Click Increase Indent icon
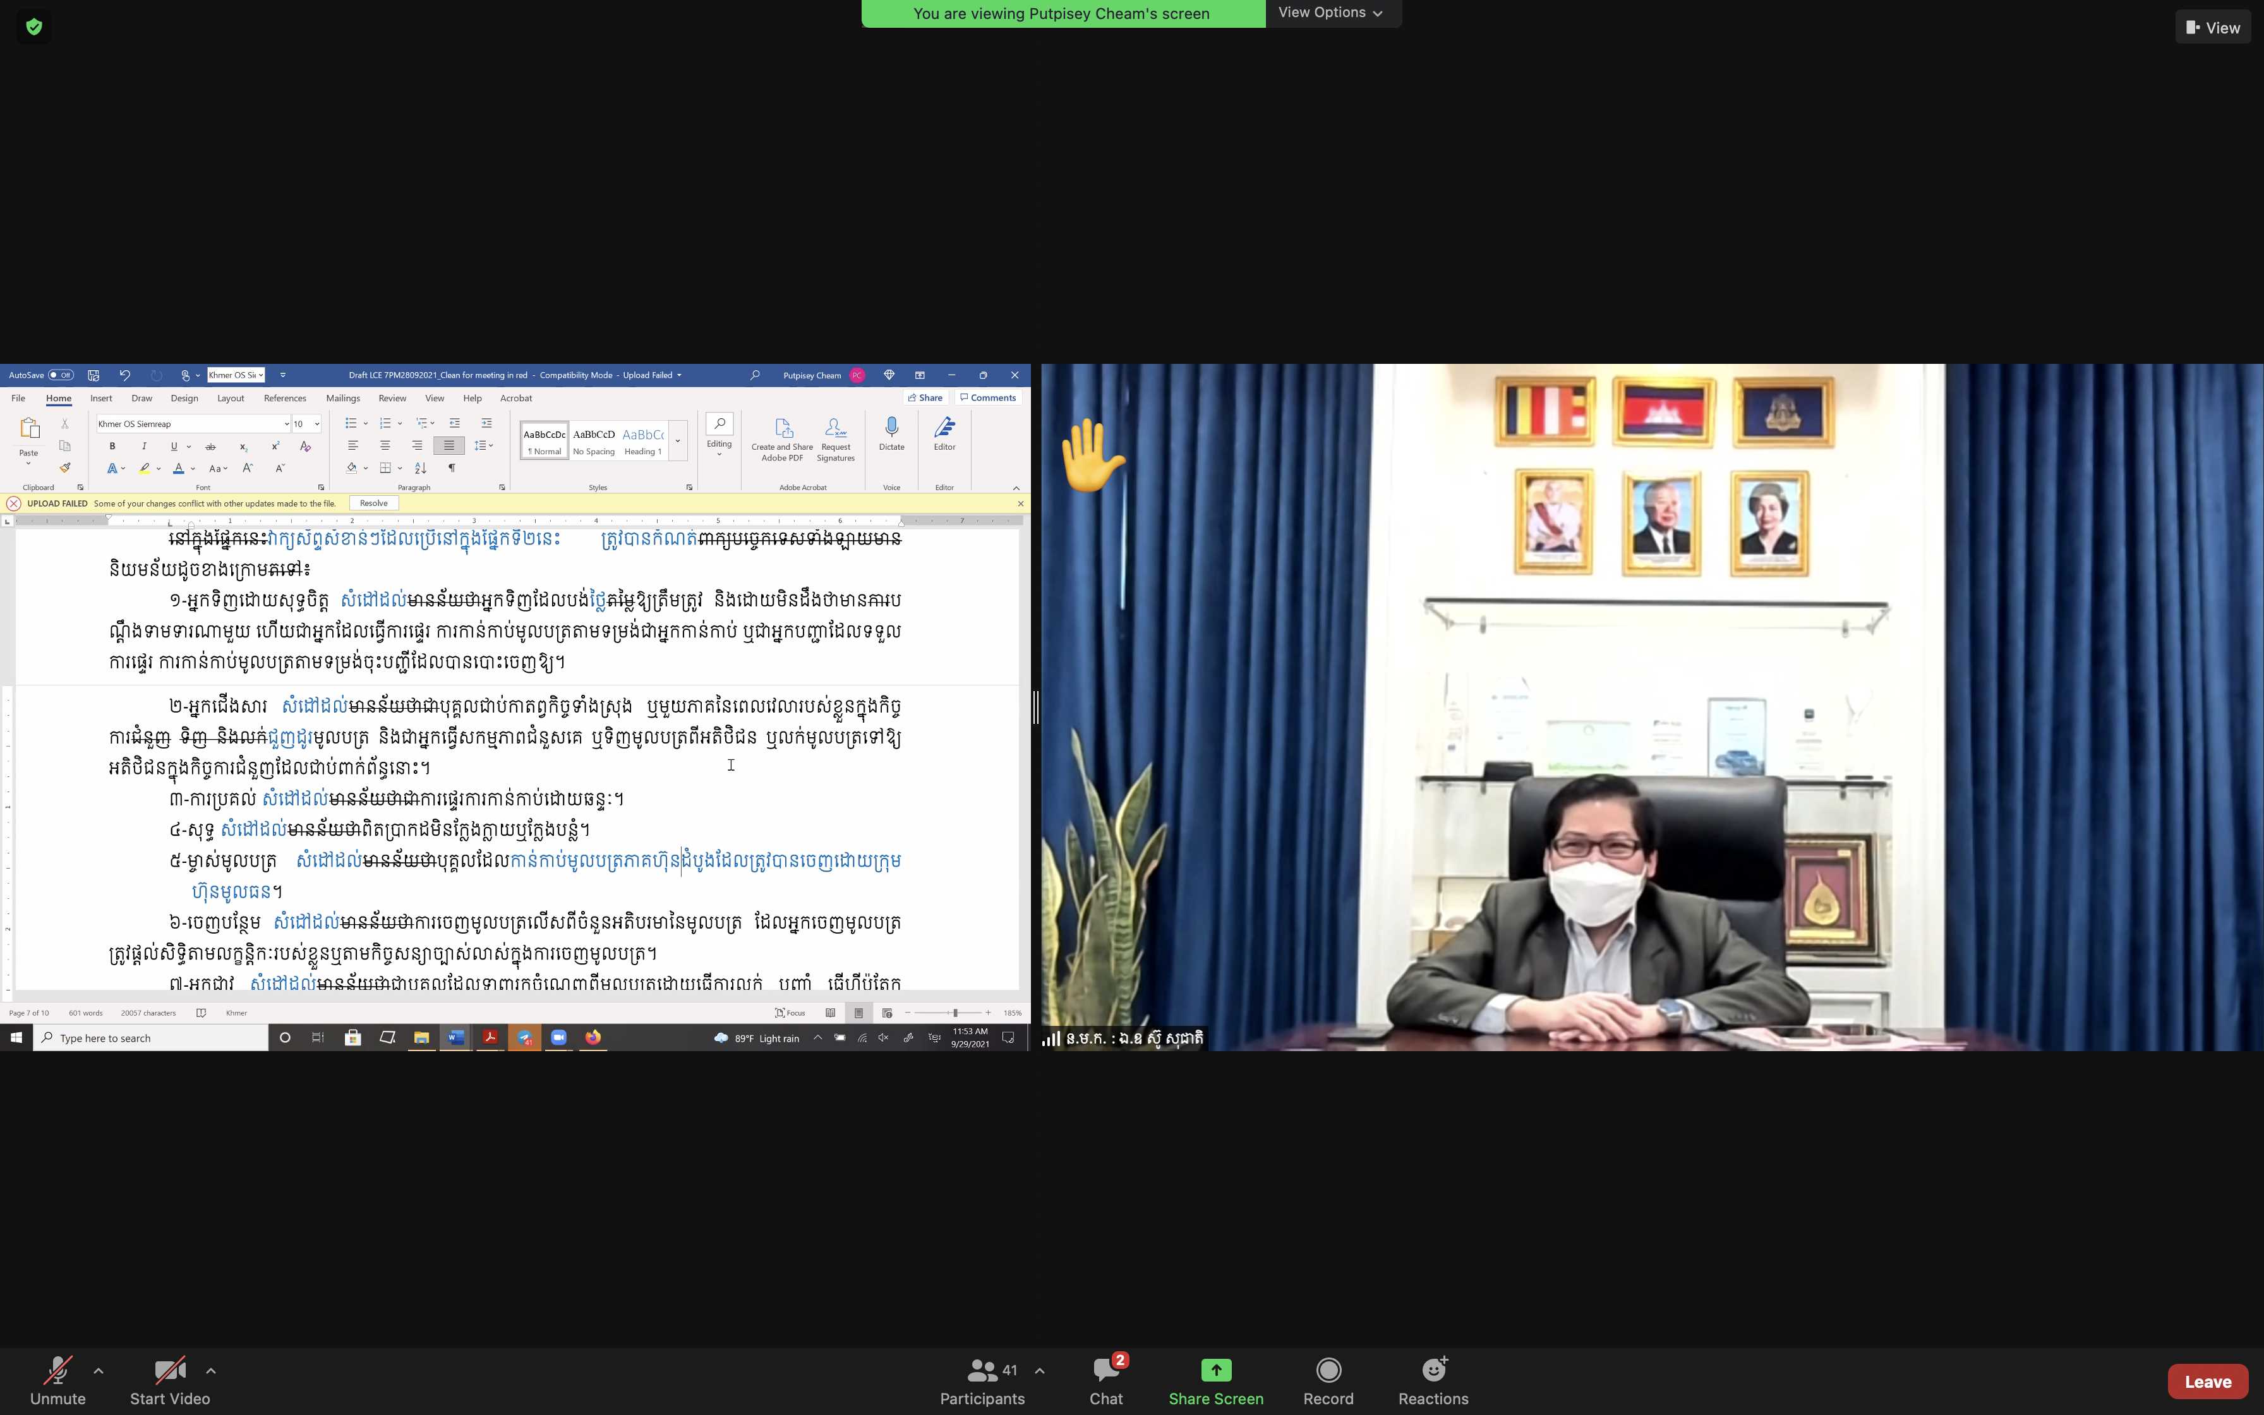The height and width of the screenshot is (1415, 2264). 486,424
